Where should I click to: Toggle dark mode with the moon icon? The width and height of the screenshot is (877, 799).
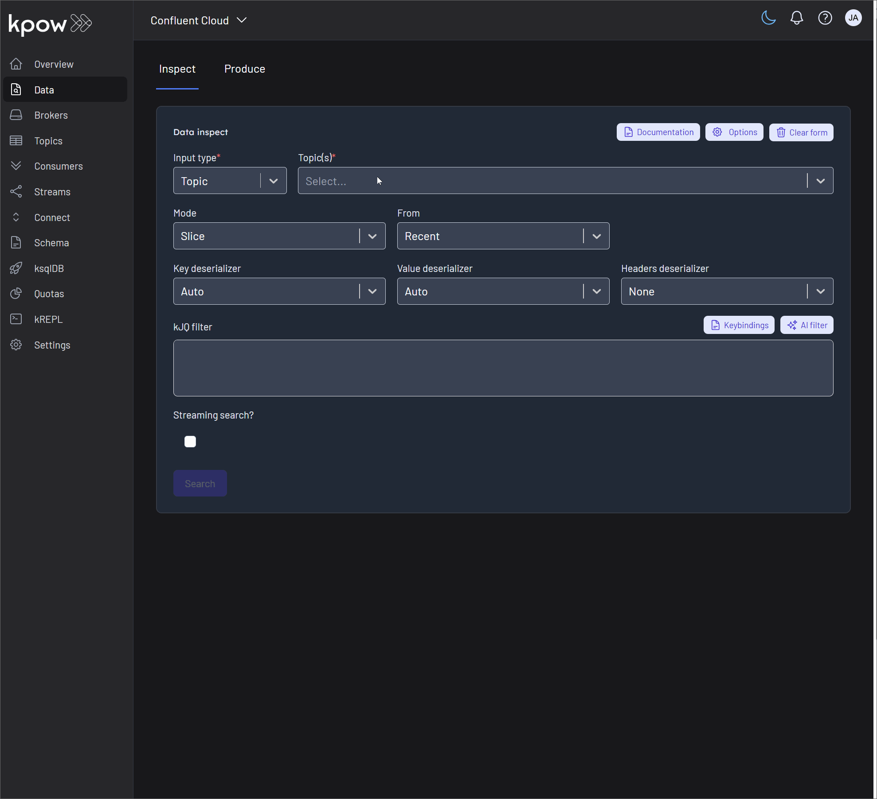[768, 18]
